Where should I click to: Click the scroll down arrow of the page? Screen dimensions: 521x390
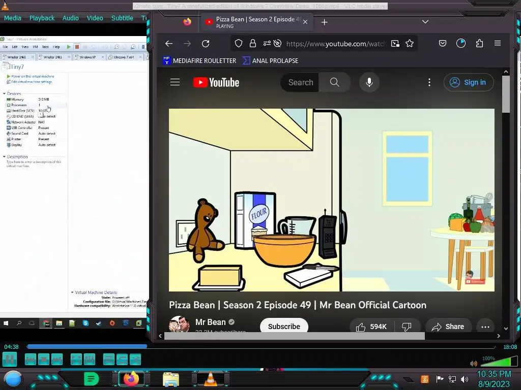click(506, 329)
